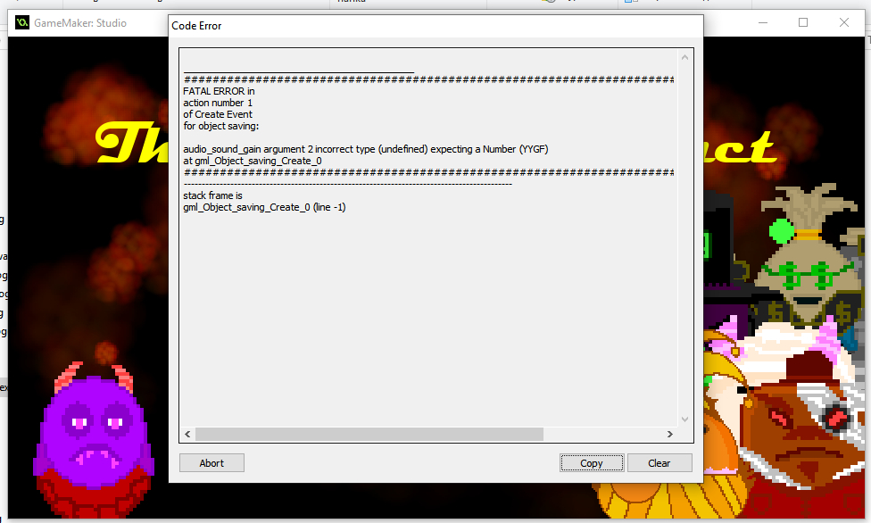Close the GameMaker: Studio window

pos(844,23)
